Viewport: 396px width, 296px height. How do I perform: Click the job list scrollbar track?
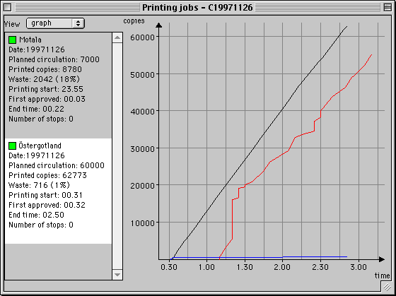(117, 156)
